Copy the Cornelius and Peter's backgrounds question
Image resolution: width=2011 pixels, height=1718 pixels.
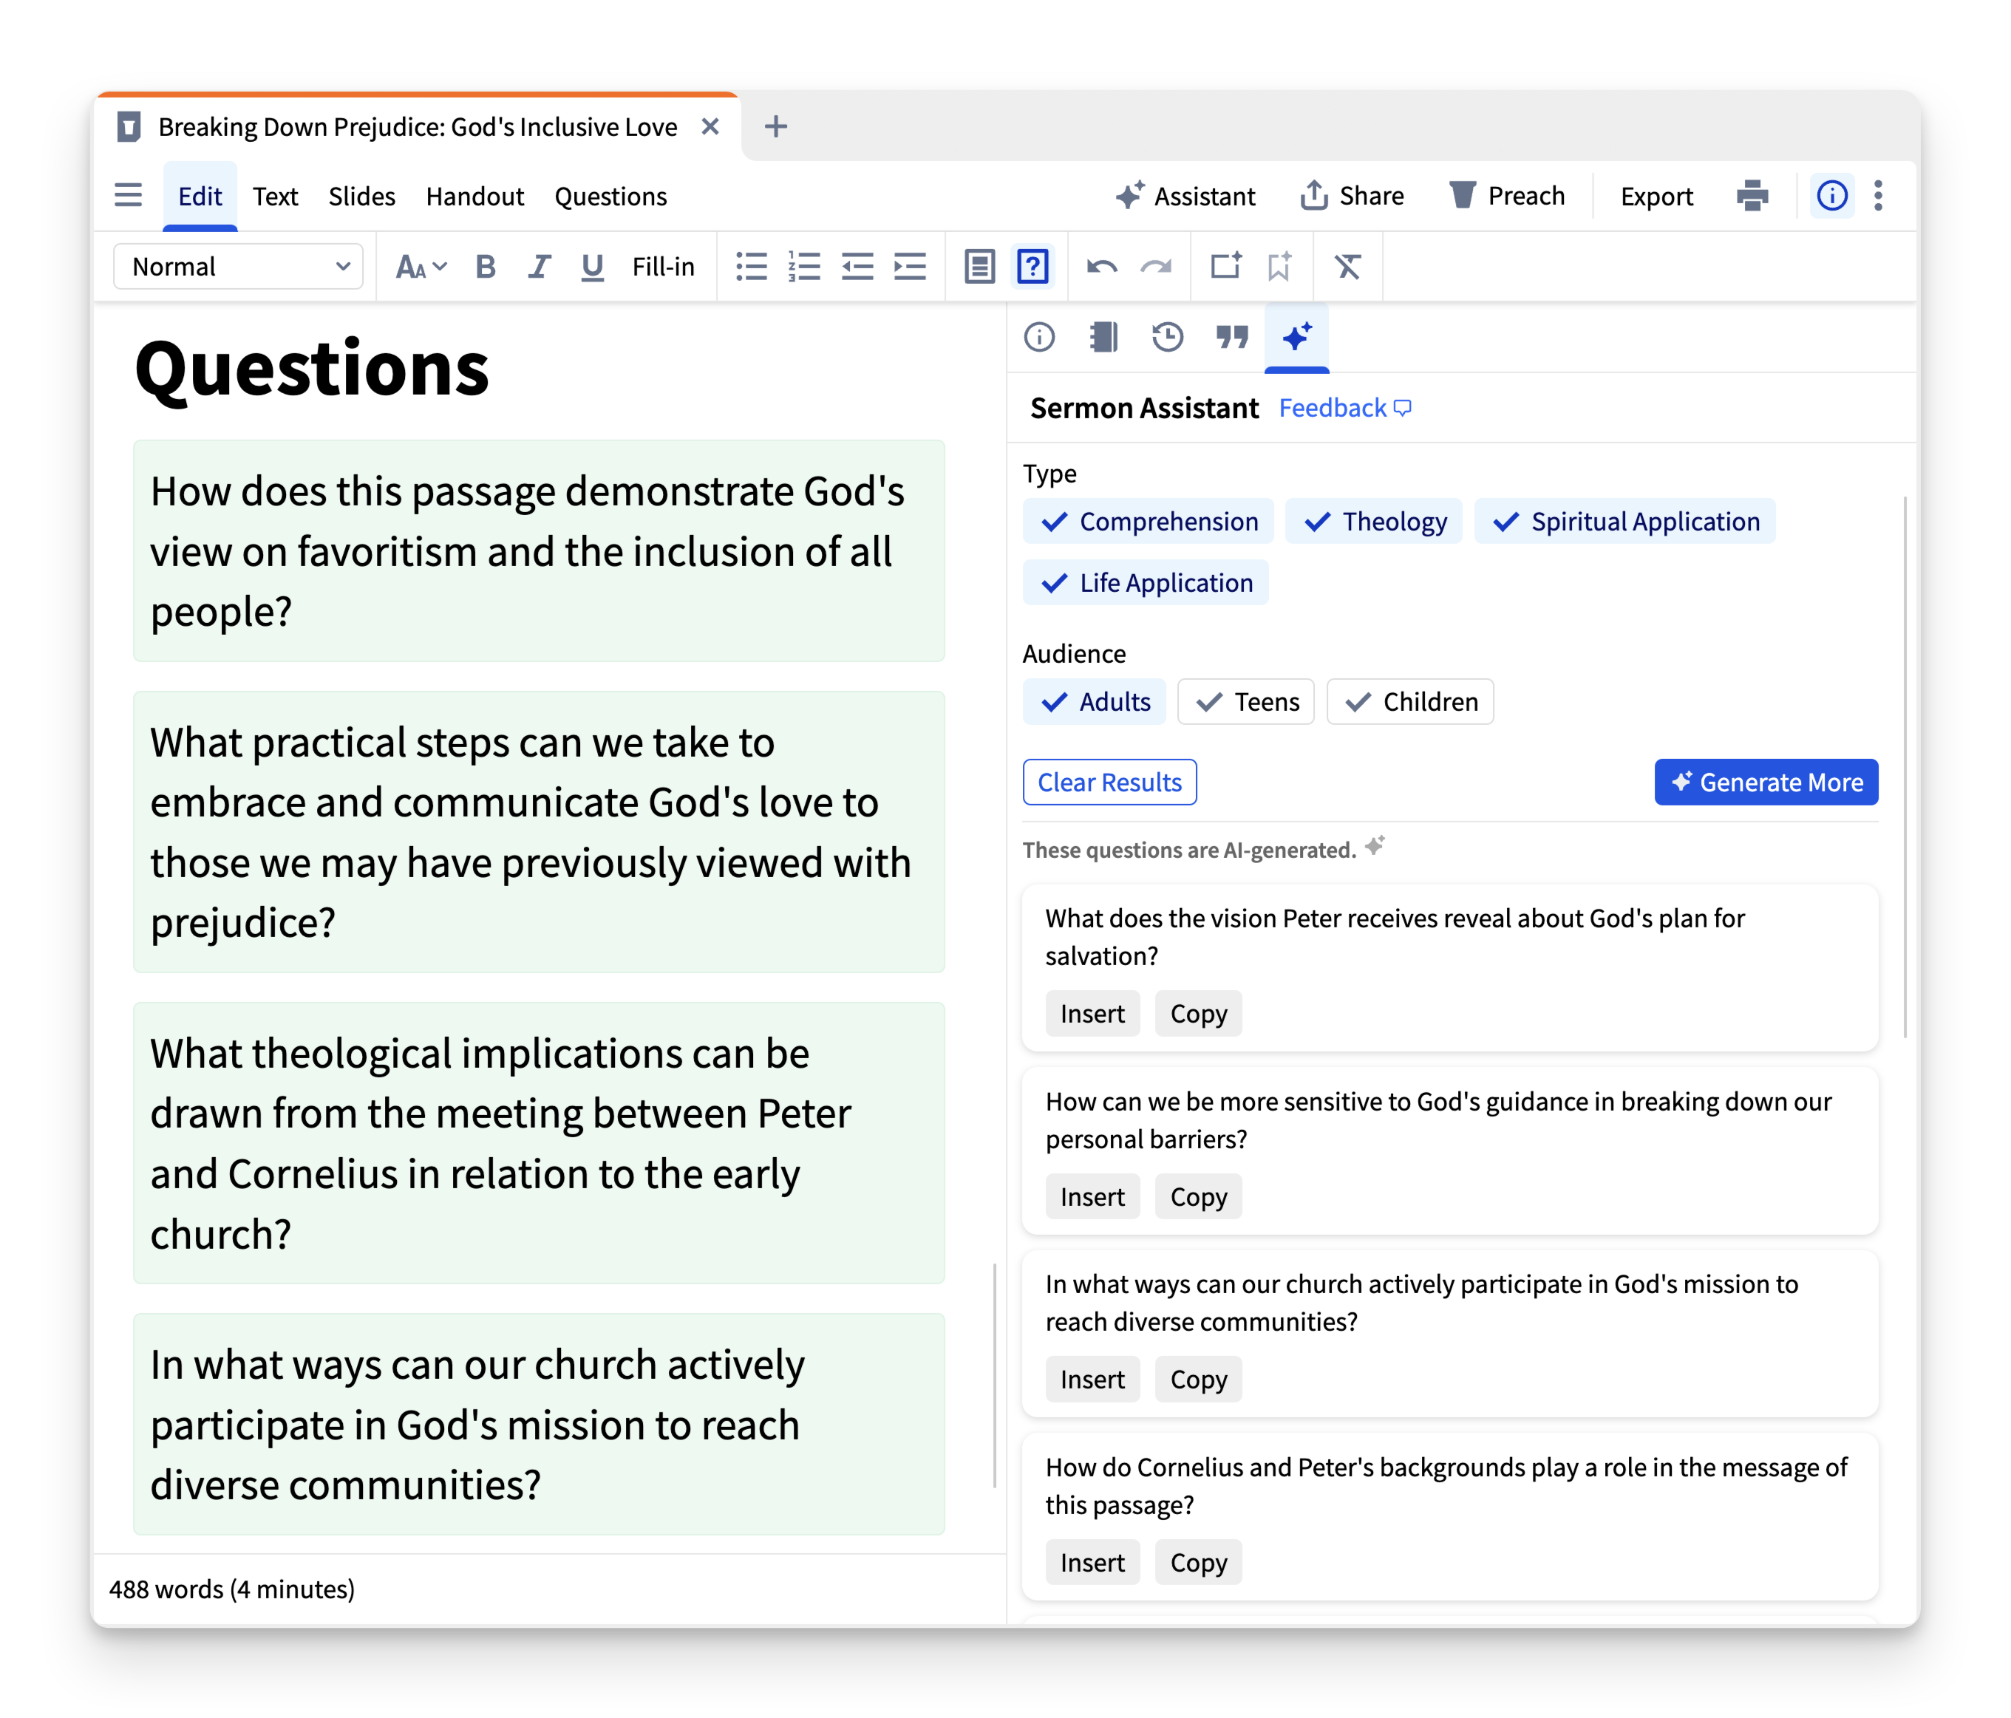click(x=1199, y=1563)
